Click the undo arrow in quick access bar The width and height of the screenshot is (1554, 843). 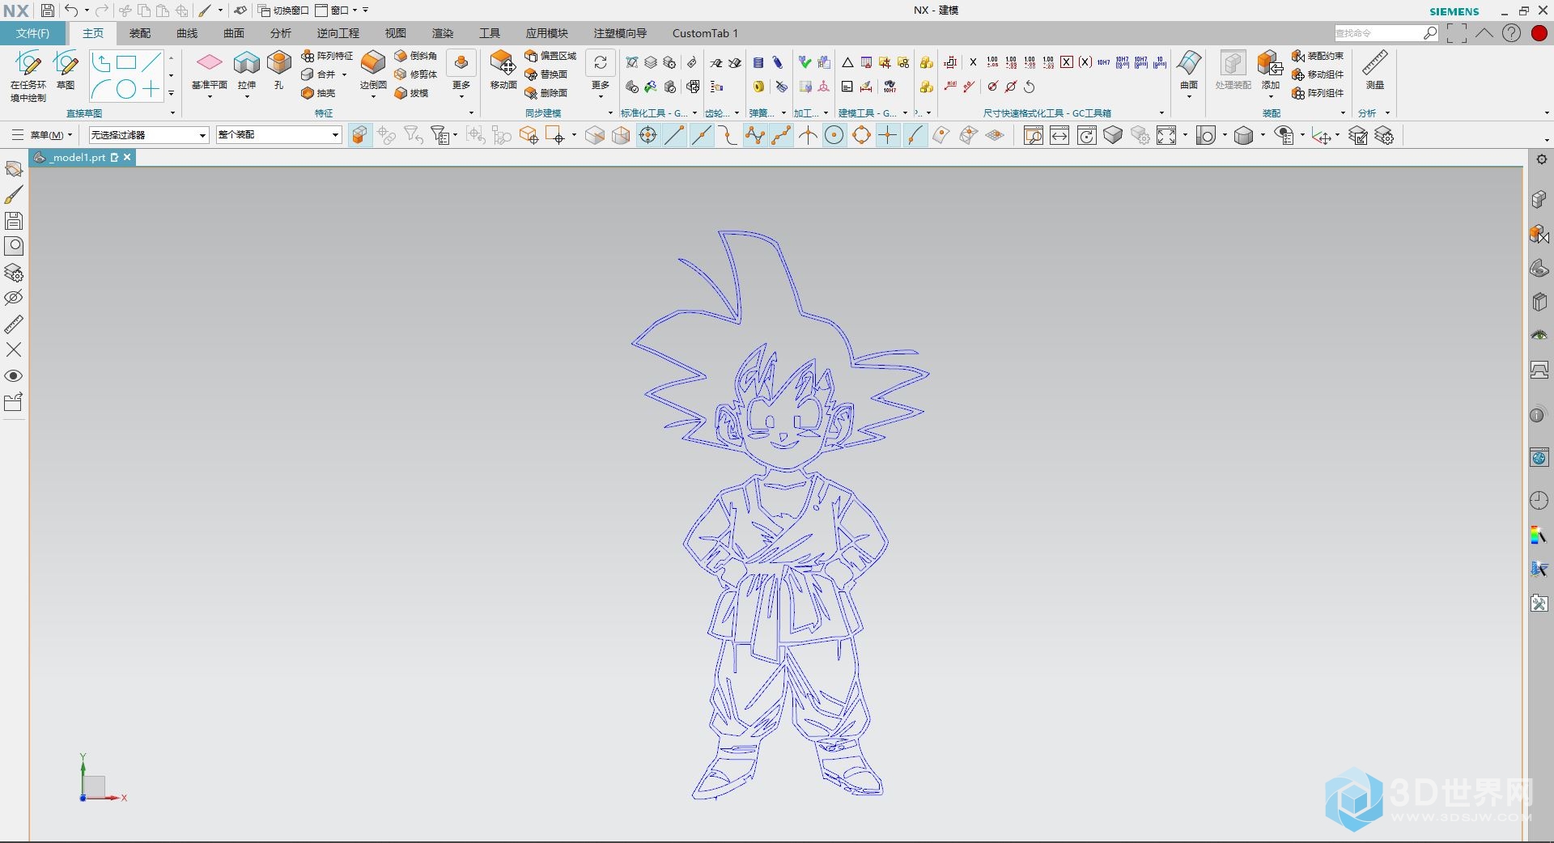[x=71, y=11]
